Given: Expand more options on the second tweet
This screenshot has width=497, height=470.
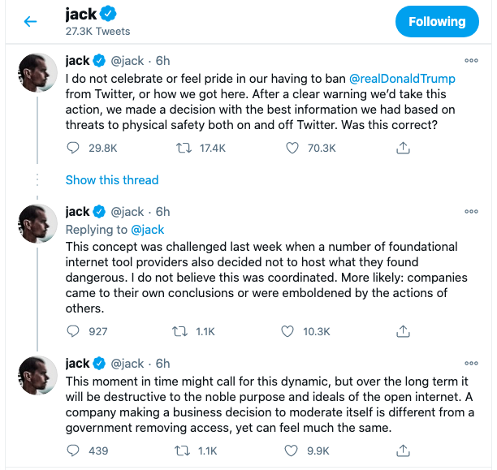Looking at the screenshot, I should [x=471, y=212].
